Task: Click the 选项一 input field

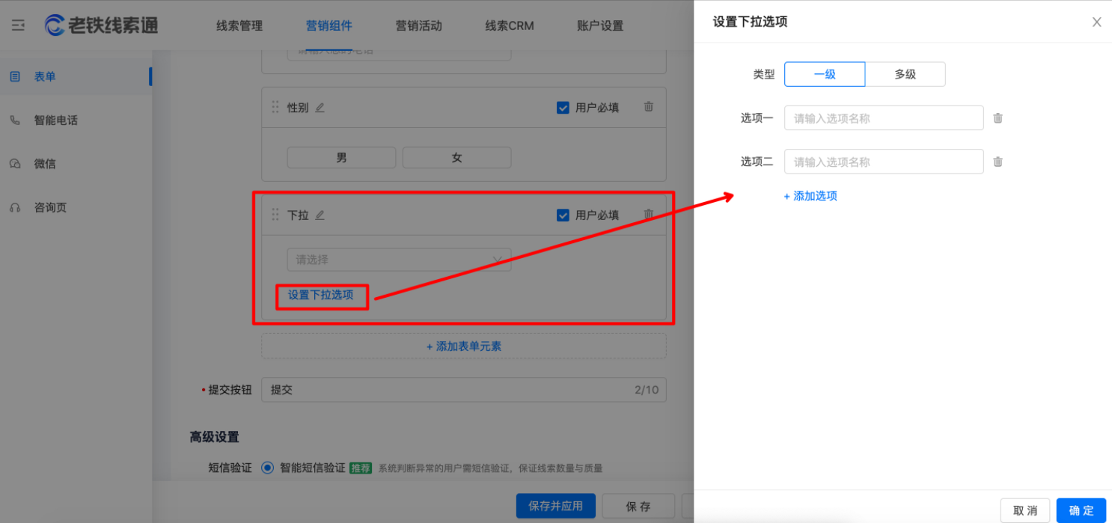Action: click(883, 117)
